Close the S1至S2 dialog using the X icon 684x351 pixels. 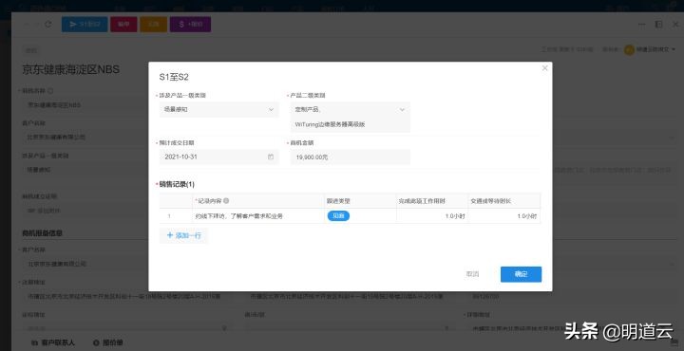point(544,68)
